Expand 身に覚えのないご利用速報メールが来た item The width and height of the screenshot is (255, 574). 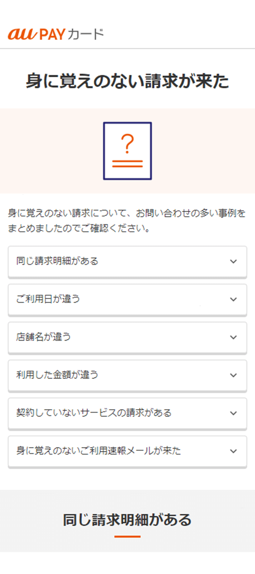point(99,451)
